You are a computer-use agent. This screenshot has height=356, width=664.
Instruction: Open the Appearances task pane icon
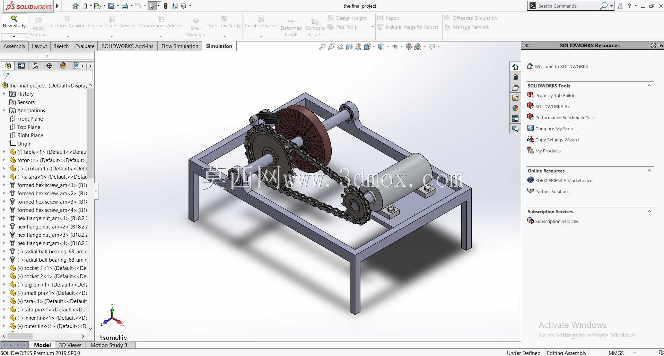coord(515,108)
